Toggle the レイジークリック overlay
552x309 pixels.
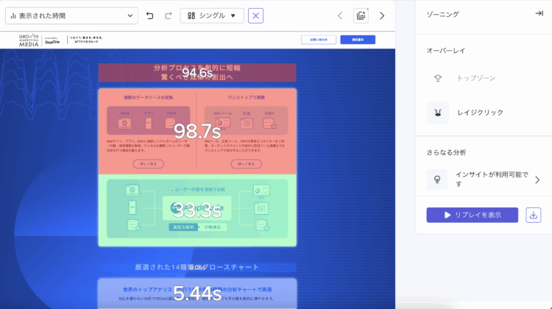(438, 113)
